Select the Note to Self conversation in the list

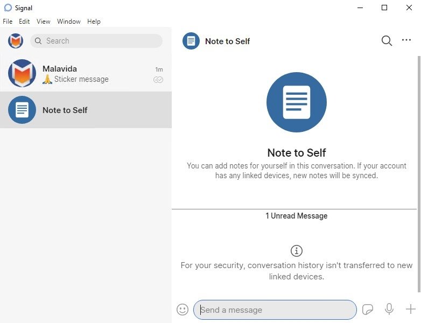click(86, 110)
